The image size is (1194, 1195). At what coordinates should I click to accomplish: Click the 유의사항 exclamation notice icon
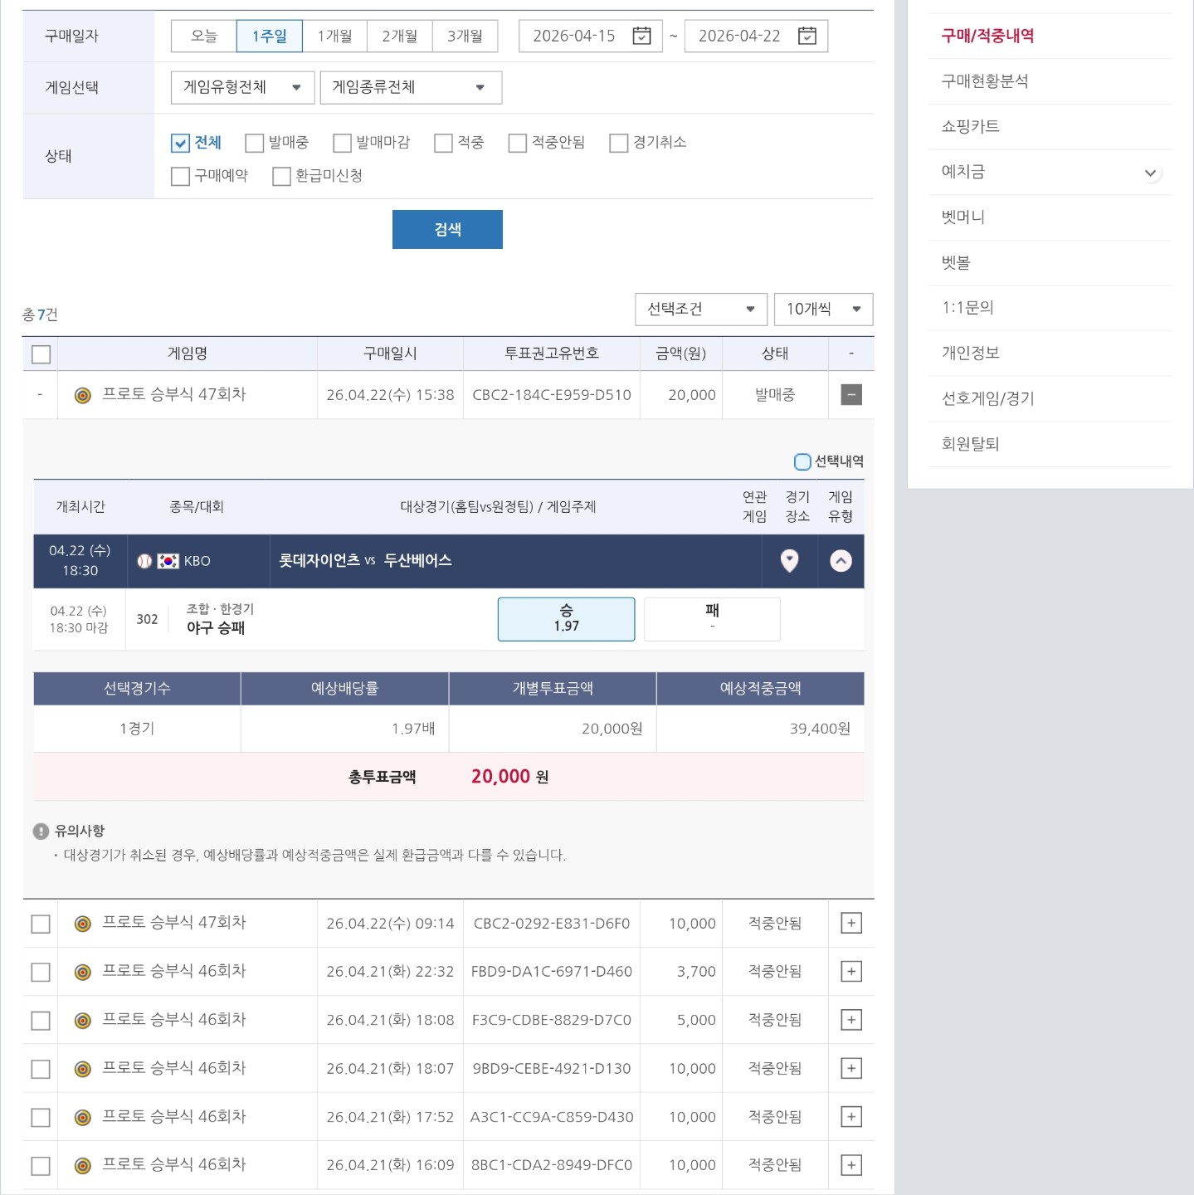point(41,831)
